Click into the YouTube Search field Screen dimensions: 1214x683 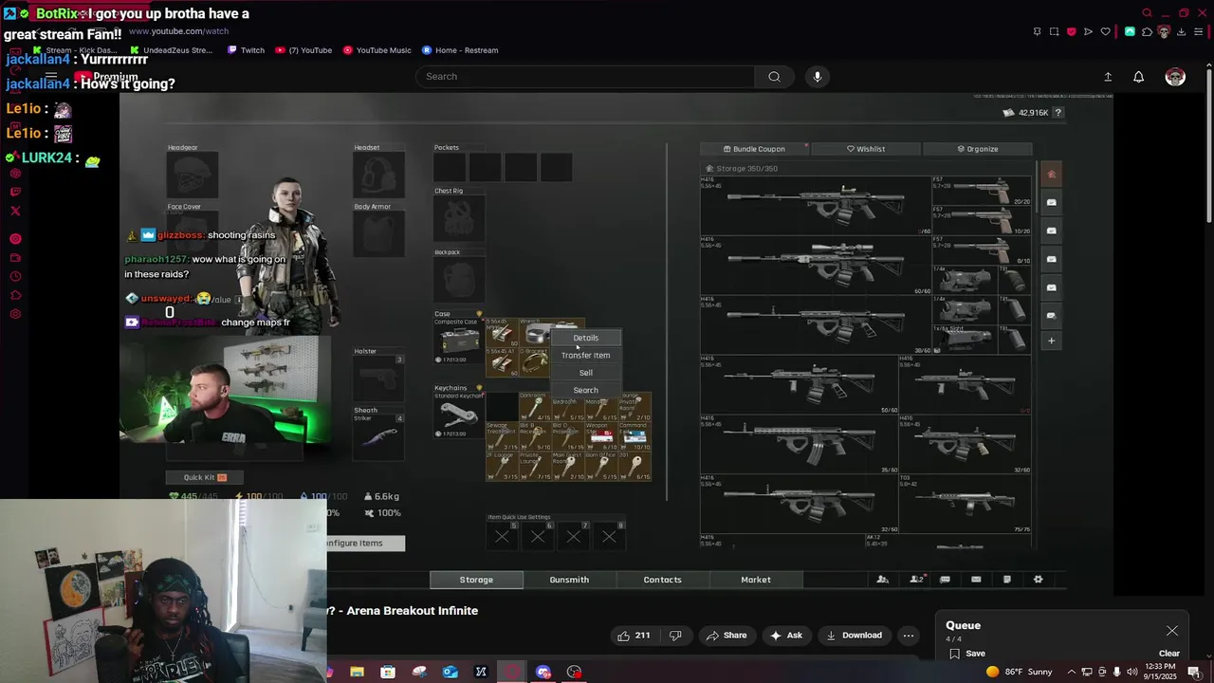coord(585,77)
